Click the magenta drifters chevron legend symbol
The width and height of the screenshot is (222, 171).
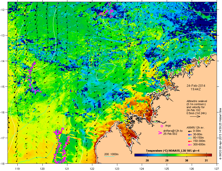[160, 133]
